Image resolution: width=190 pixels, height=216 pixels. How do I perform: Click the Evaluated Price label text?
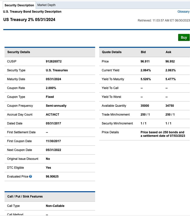tap(18, 177)
